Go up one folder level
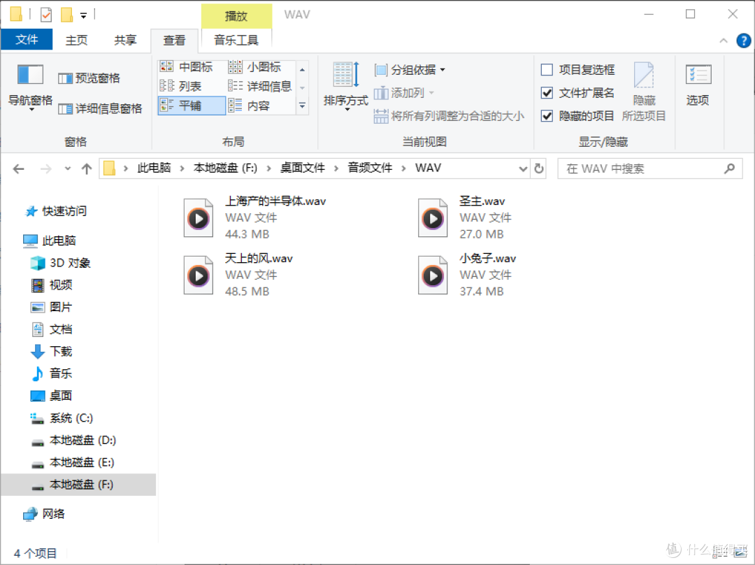 pos(87,169)
